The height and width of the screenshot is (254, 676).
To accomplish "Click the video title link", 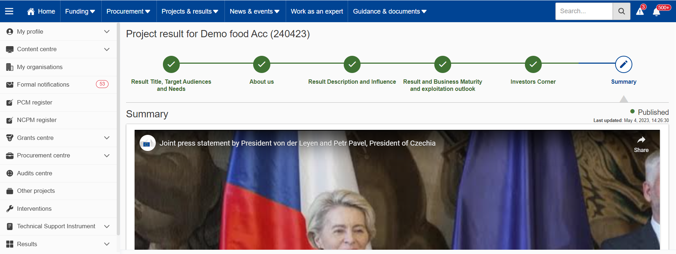I will 298,143.
